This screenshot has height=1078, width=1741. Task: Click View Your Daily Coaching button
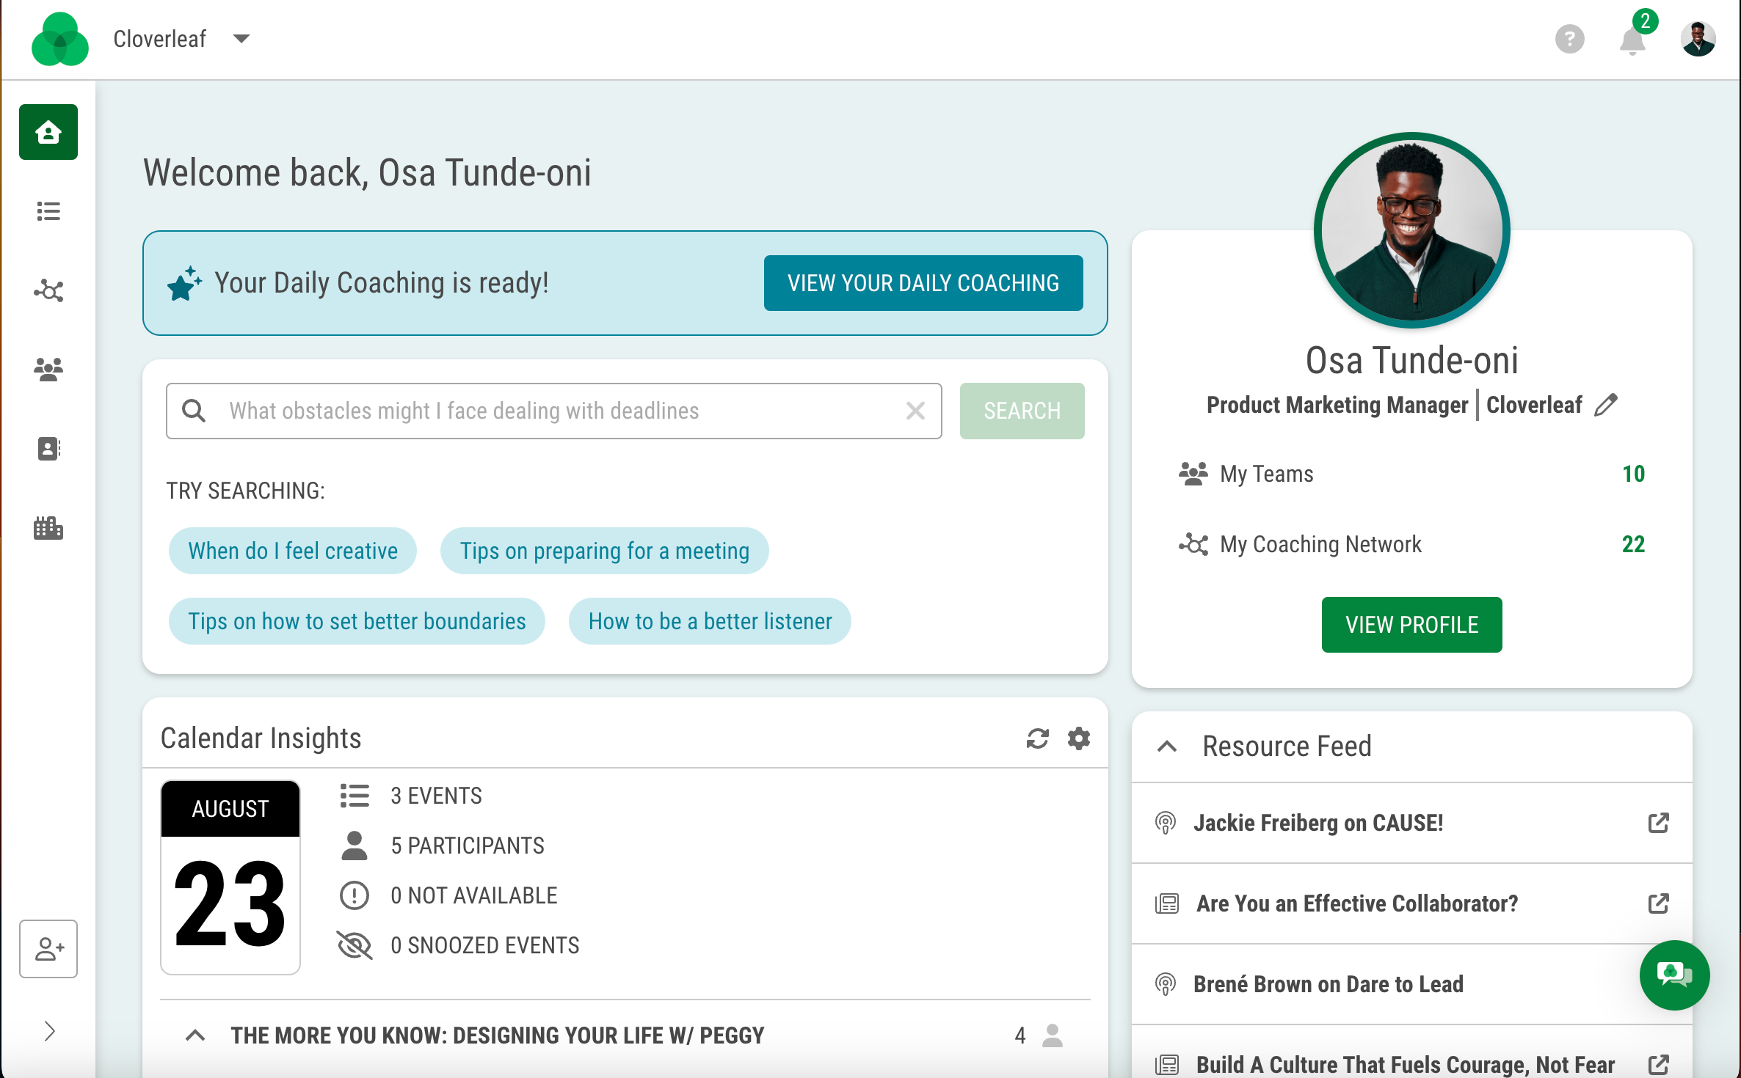tap(923, 283)
